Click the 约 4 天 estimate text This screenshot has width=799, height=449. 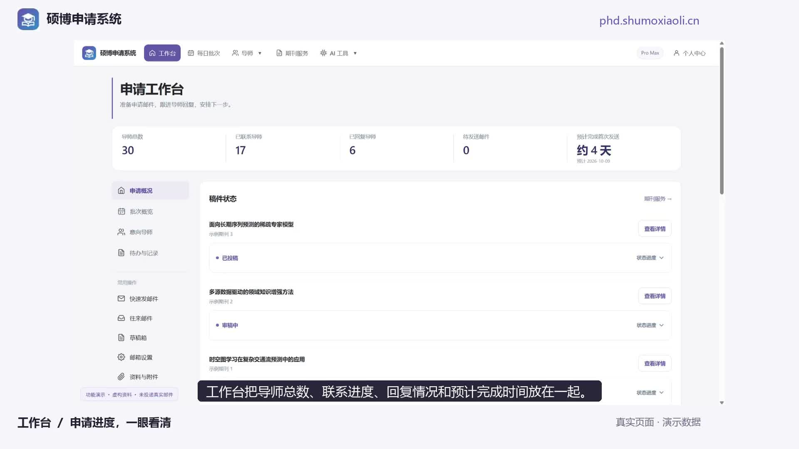pyautogui.click(x=594, y=150)
